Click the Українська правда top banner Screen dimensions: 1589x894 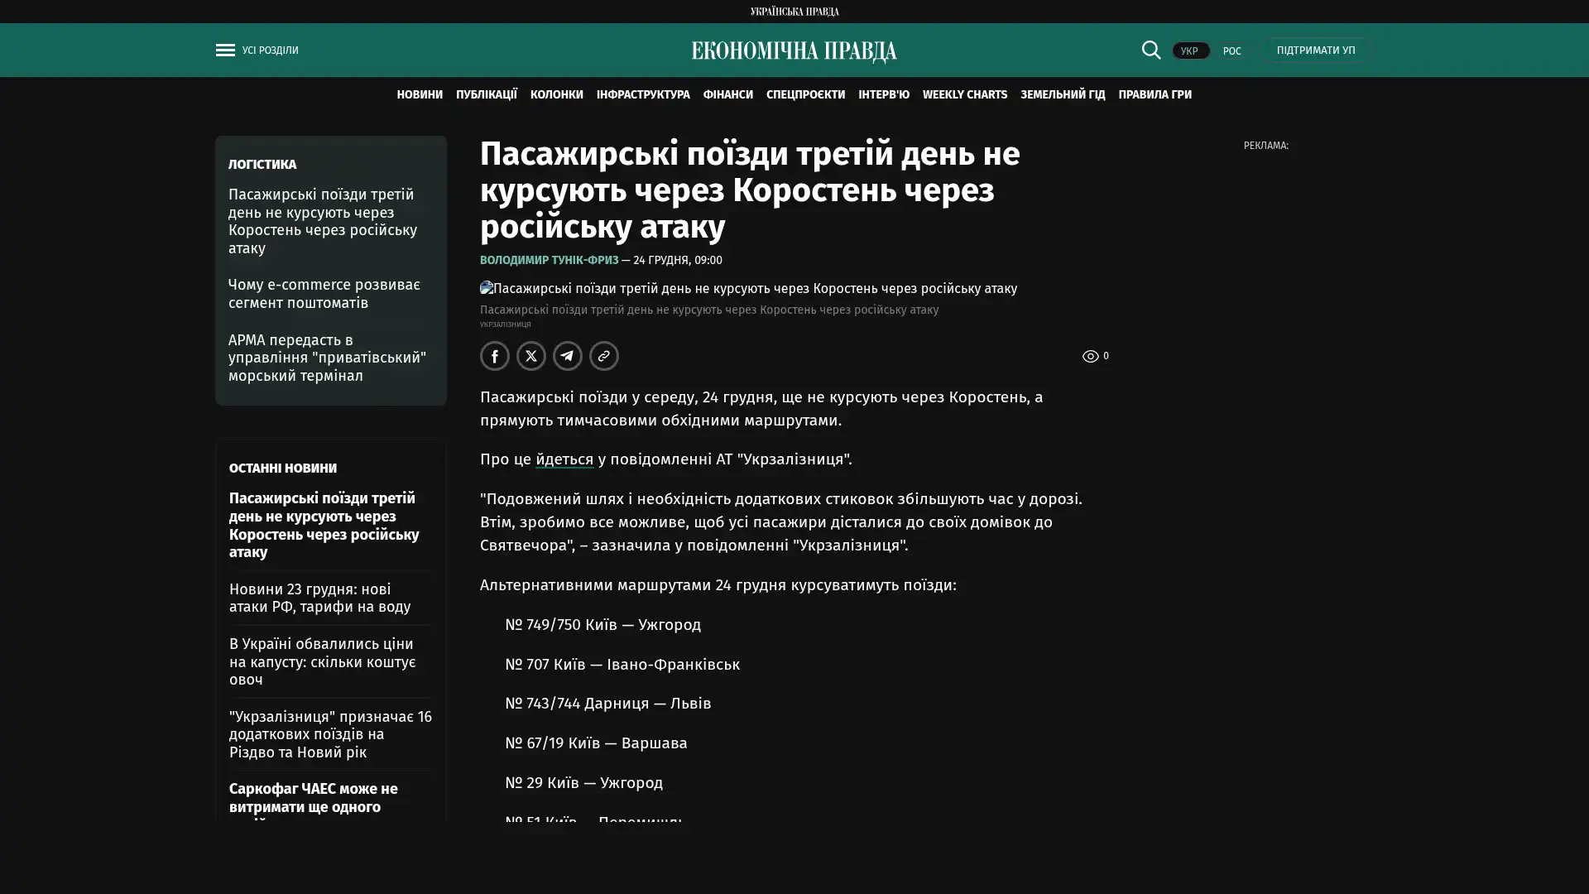(x=794, y=12)
